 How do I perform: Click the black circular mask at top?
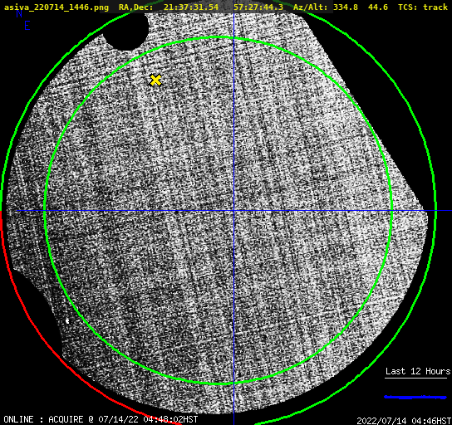[126, 30]
